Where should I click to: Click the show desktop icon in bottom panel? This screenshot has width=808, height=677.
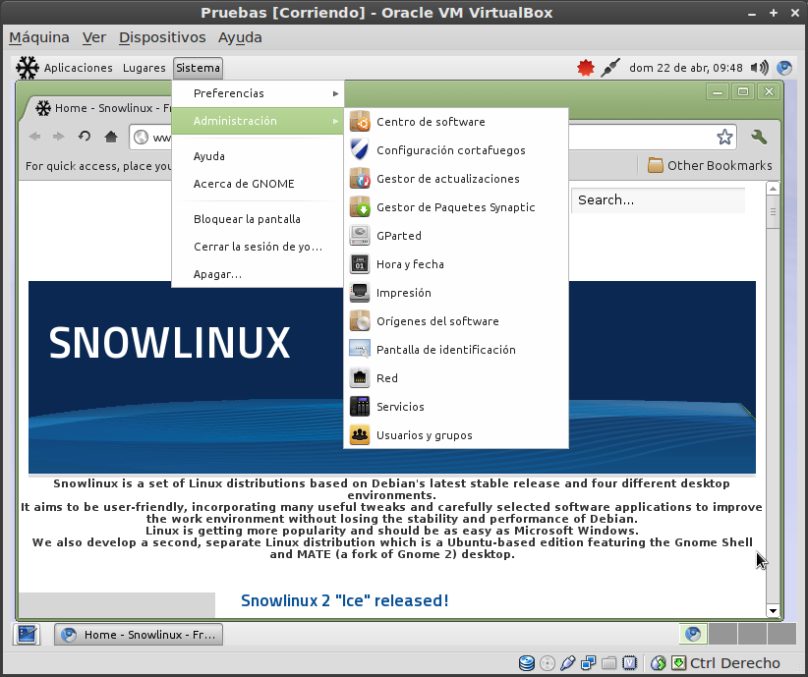point(27,634)
